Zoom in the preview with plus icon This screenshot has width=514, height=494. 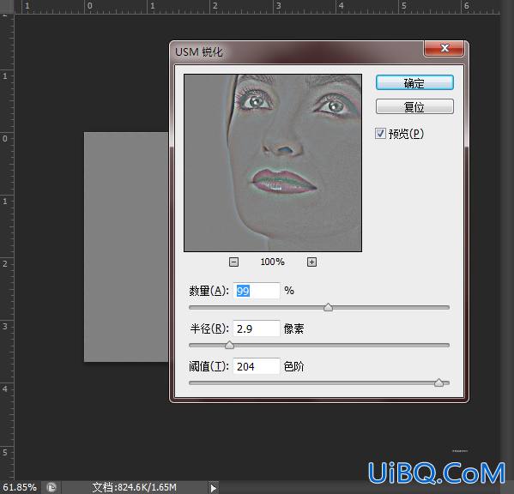(x=311, y=262)
